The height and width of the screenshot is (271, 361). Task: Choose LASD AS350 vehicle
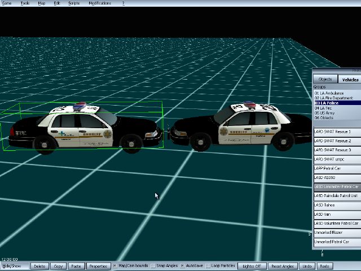(337, 178)
